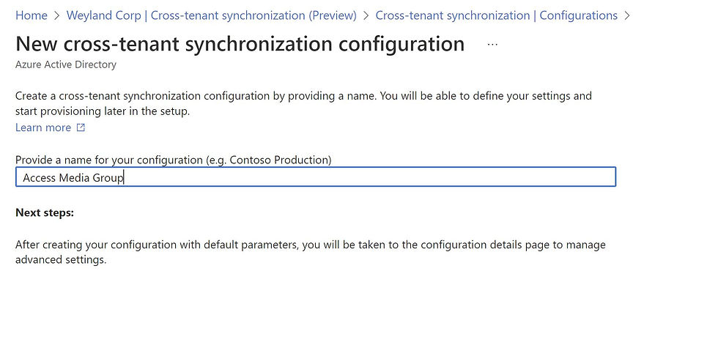Click the 'Access Media Group' text in field

click(x=73, y=177)
